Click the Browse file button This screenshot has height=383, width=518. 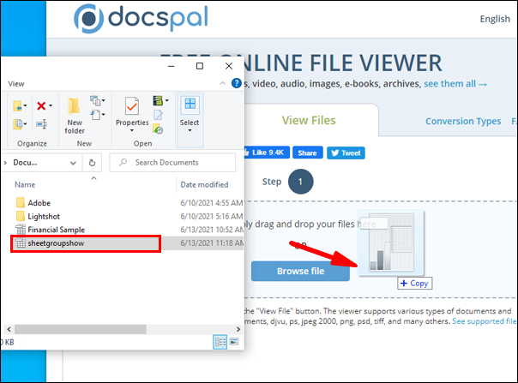tap(300, 271)
